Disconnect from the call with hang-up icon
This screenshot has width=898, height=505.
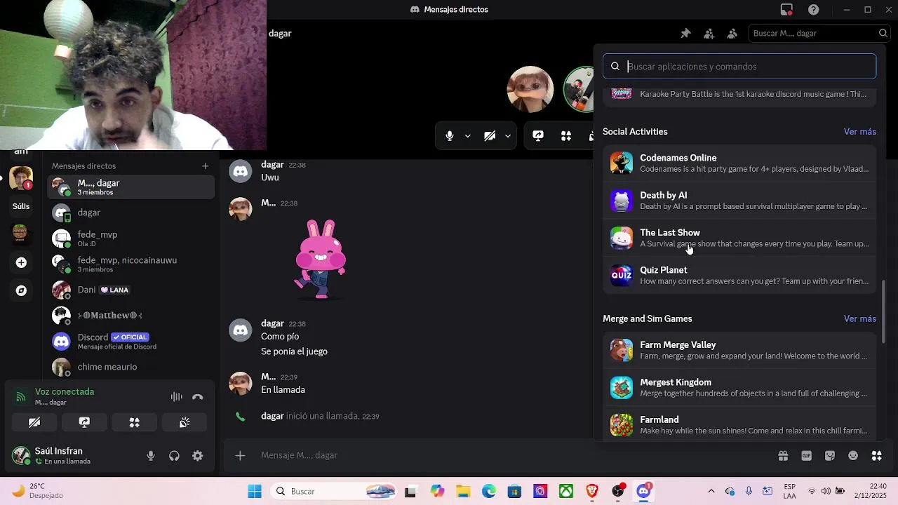click(198, 397)
